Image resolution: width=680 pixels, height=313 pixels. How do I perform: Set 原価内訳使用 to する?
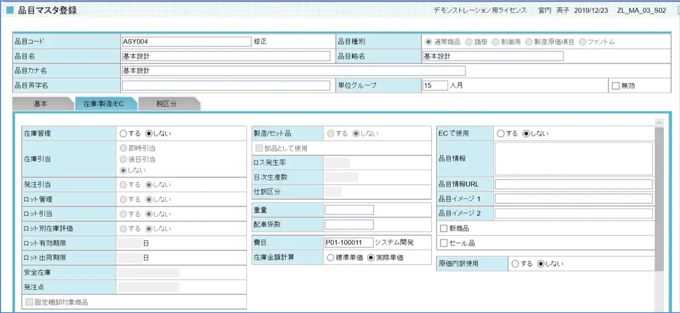click(515, 264)
